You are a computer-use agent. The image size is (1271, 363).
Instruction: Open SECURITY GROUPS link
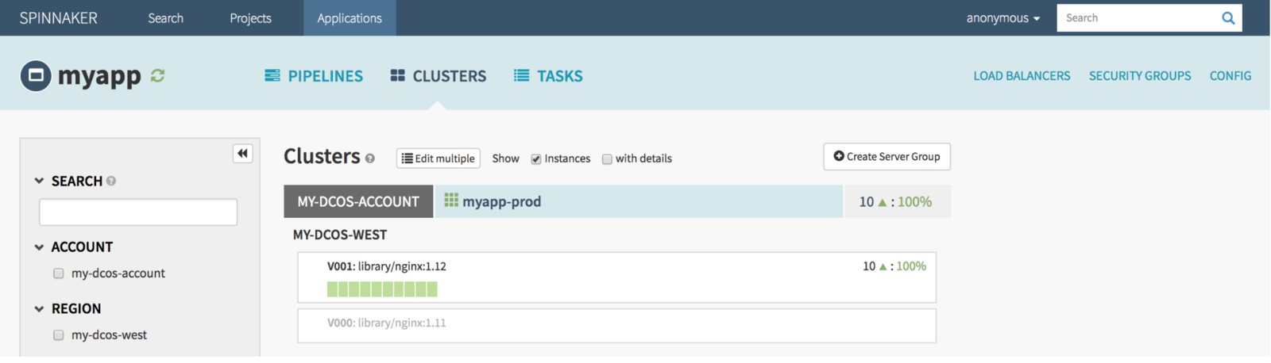pyautogui.click(x=1140, y=76)
